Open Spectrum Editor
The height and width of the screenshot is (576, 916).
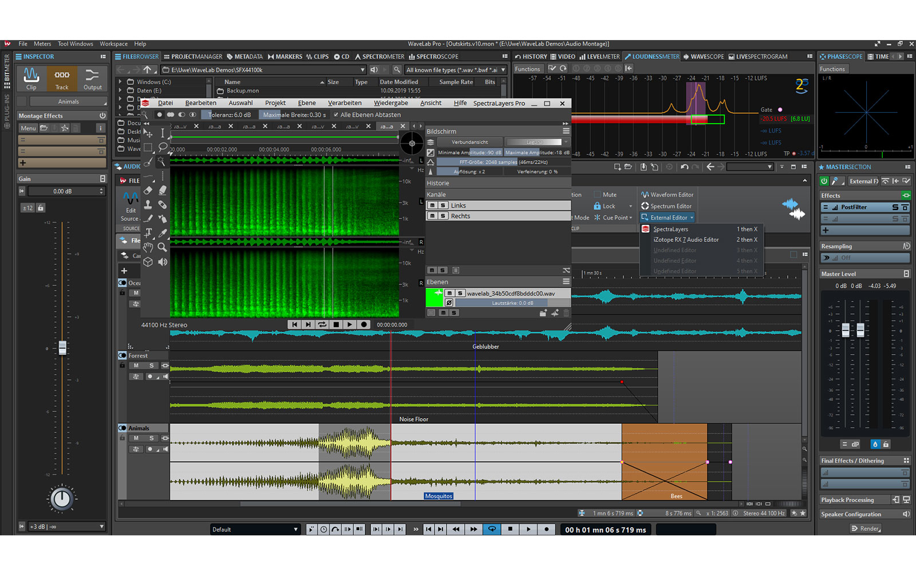666,206
